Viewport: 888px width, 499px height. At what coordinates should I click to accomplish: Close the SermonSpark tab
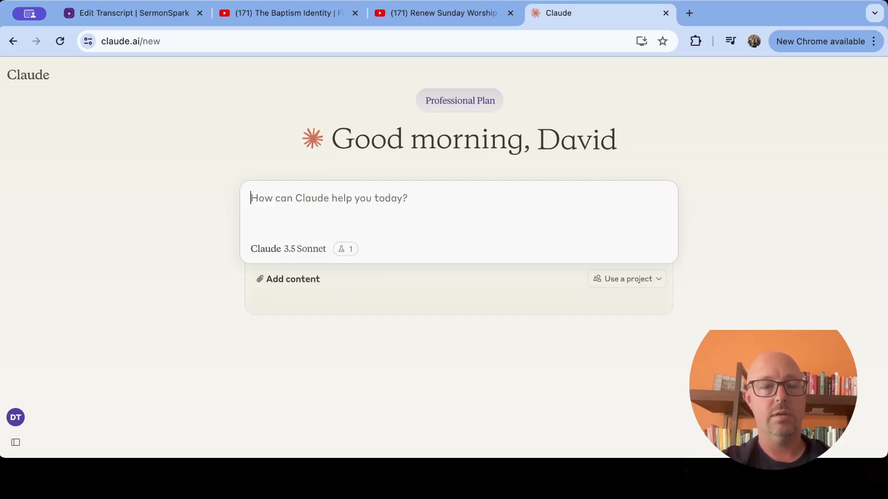[200, 13]
